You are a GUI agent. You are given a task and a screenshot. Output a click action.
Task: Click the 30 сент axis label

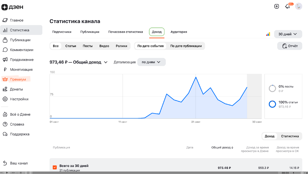point(257,122)
